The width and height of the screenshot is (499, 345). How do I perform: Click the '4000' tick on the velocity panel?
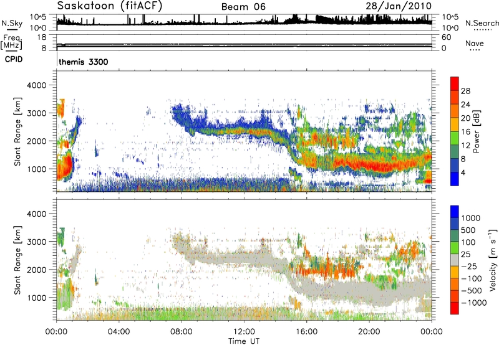[x=36, y=214]
